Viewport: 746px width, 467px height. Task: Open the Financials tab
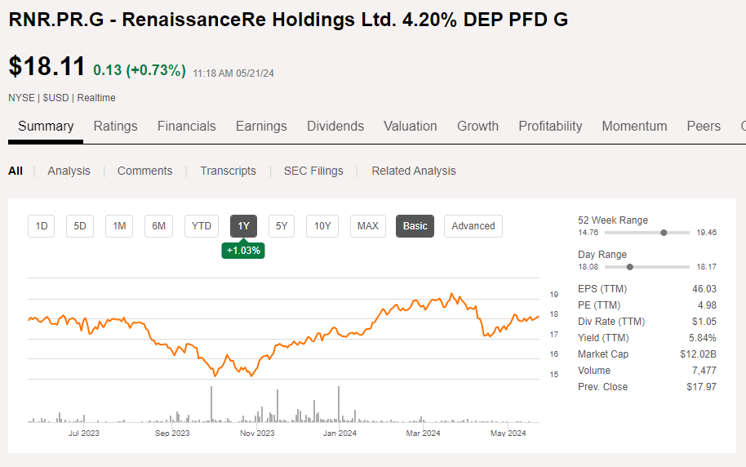click(186, 127)
